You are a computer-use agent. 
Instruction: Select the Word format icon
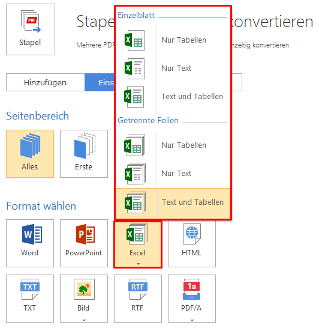click(x=30, y=243)
